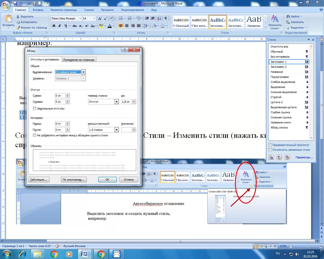The image size is (324, 259).
Task: Switch to Положение на странице tab
Action: point(79,60)
